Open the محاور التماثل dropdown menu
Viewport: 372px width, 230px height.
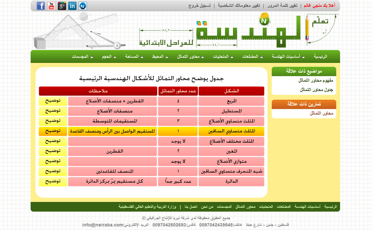pos(191,57)
